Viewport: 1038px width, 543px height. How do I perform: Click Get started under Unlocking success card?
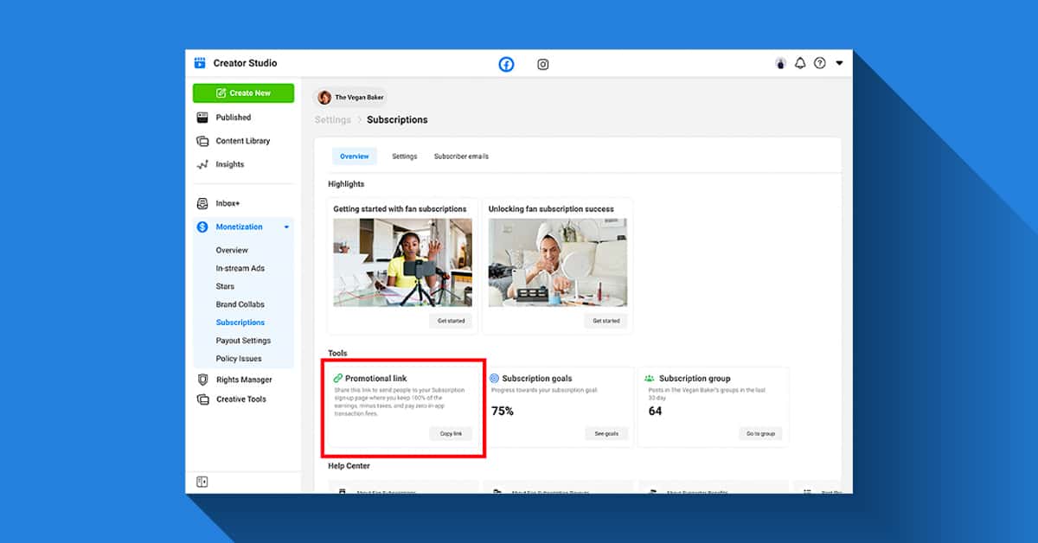tap(605, 321)
